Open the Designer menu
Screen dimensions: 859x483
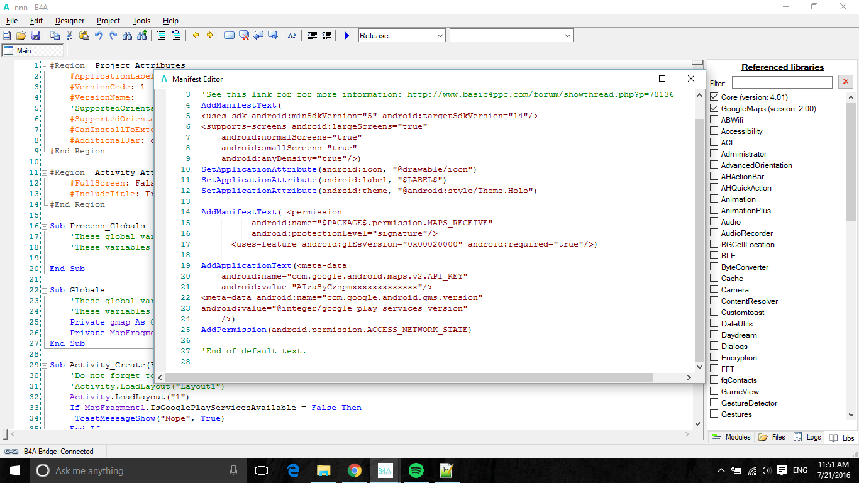(x=70, y=21)
